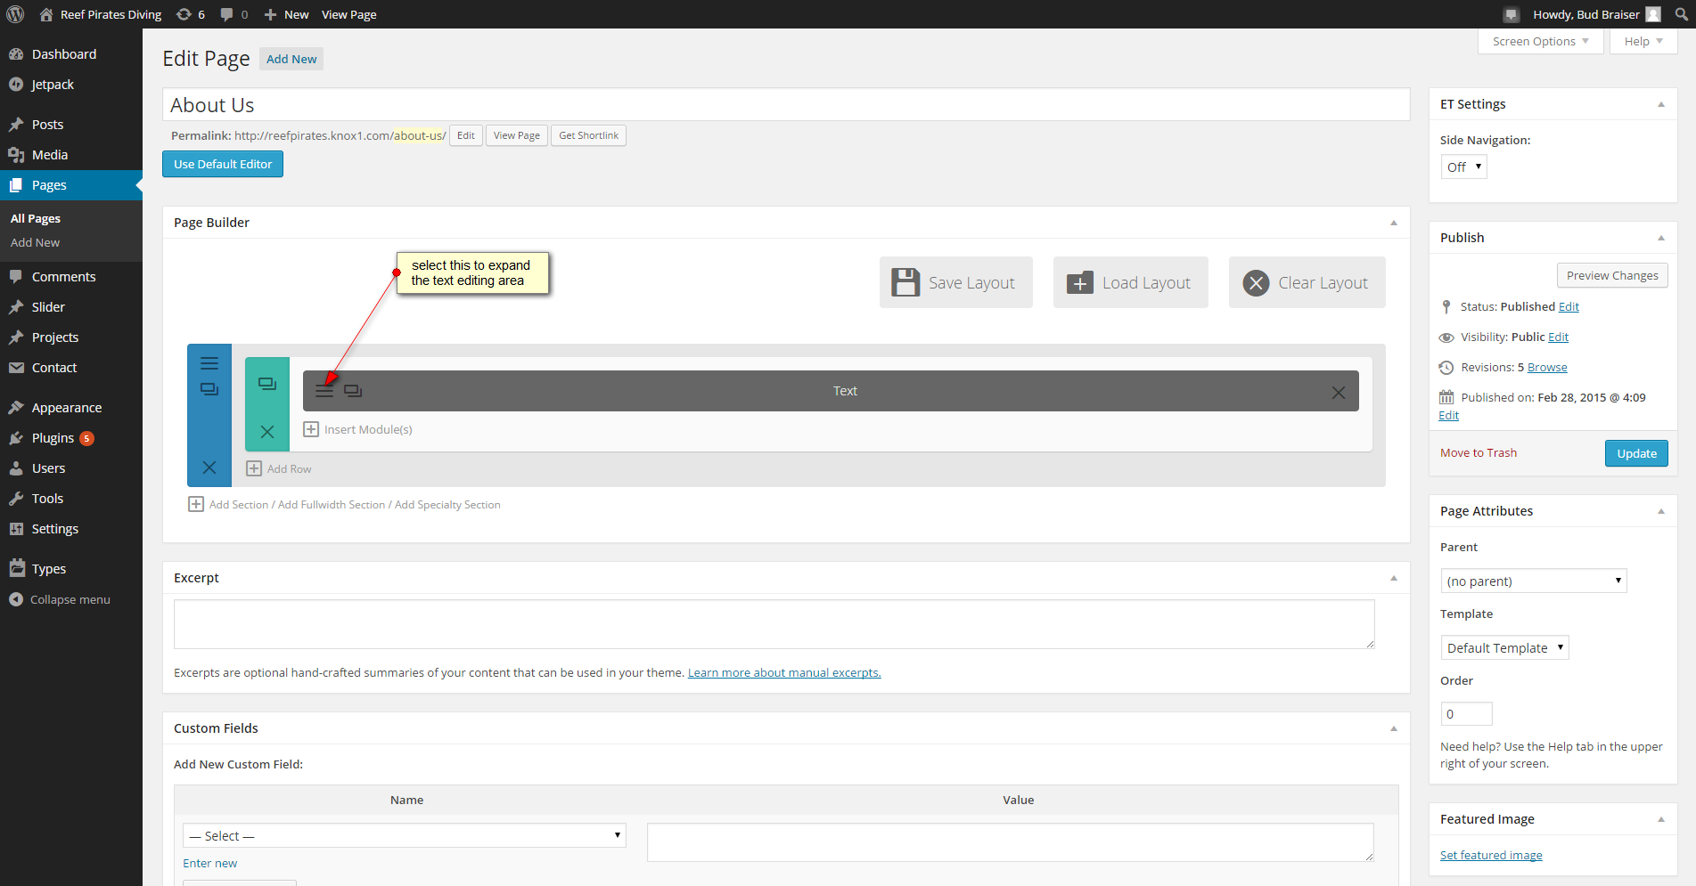1696x886 pixels.
Task: Remove the Text module
Action: click(x=1339, y=393)
